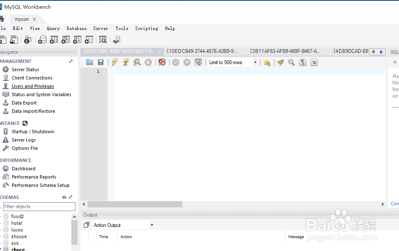The image size is (399, 251).
Task: Search table data icon in main toolbar
Action: (x=103, y=40)
